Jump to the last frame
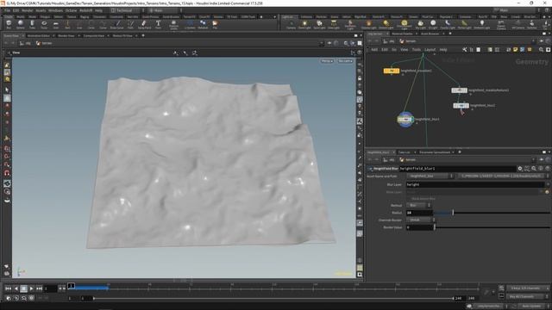Screen dimensions: 552x310 [x=39, y=288]
